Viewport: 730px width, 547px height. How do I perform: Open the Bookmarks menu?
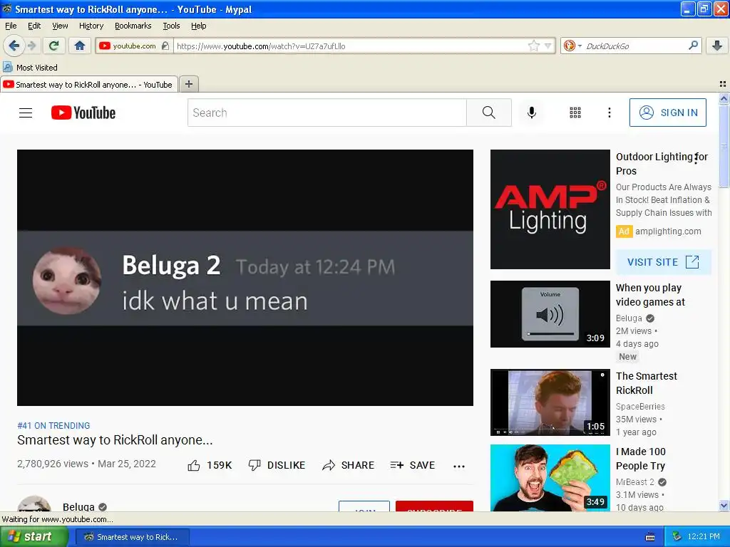click(133, 26)
